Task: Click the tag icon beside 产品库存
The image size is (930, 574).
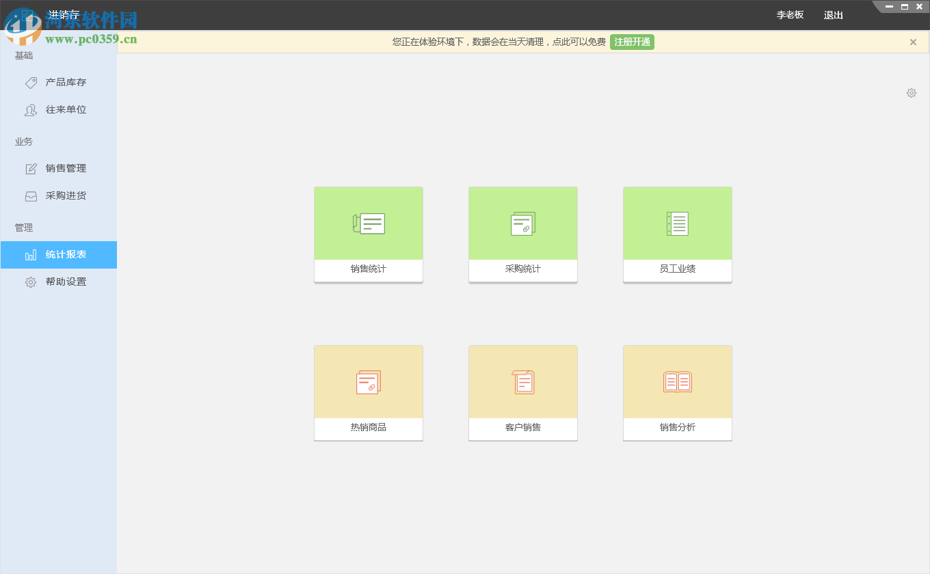Action: click(31, 83)
